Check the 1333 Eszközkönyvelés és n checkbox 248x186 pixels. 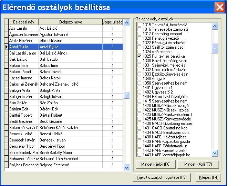(139, 74)
